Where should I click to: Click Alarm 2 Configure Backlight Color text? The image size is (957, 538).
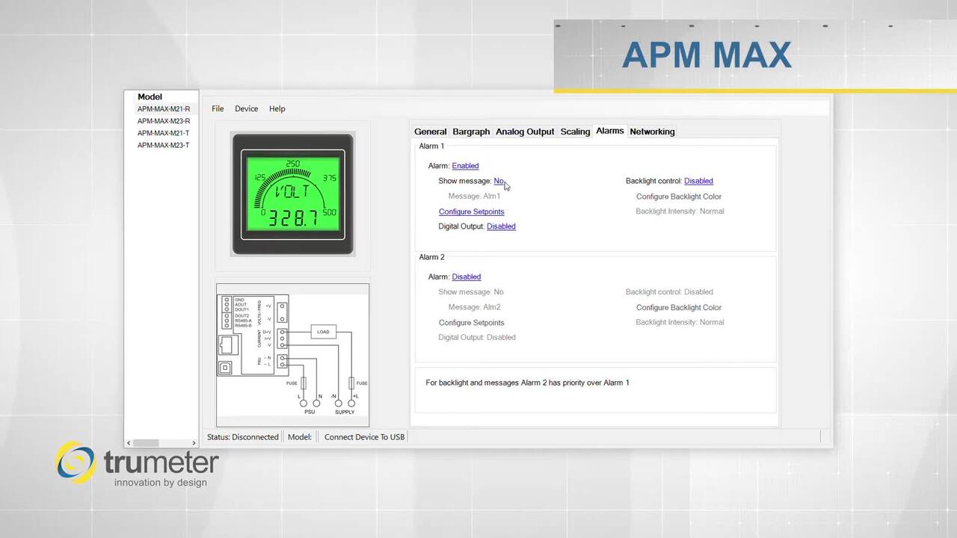[679, 308]
